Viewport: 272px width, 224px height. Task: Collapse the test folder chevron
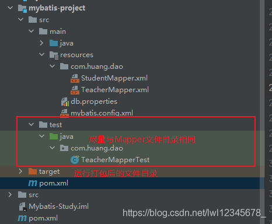31,124
